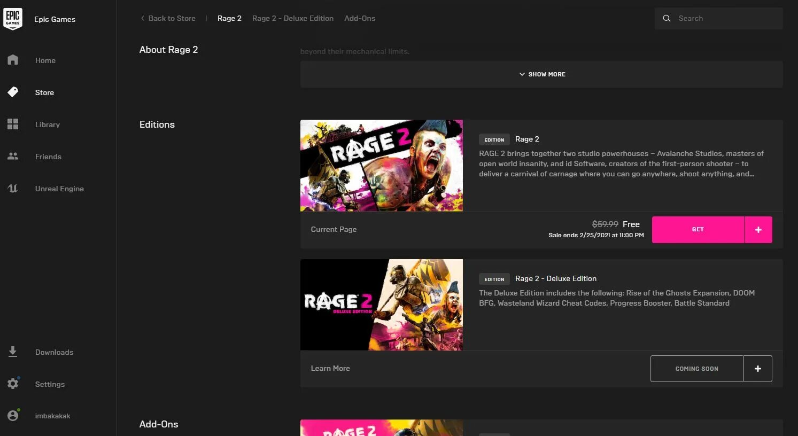Click the Epic Games logo icon

point(13,19)
